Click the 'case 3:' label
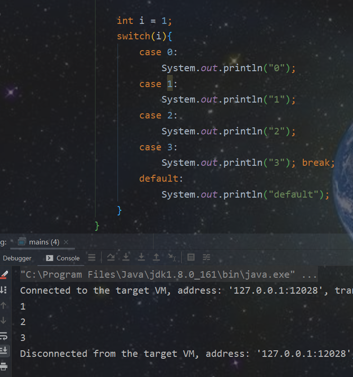Image resolution: width=353 pixels, height=377 pixels. [x=158, y=147]
